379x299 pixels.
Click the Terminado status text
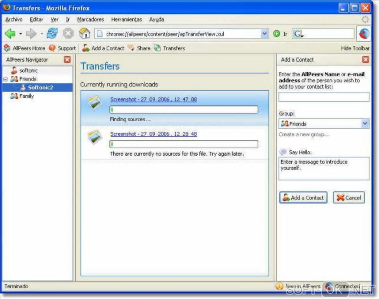16,286
